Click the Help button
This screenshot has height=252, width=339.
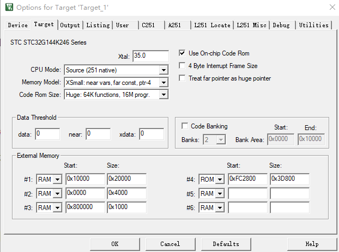pos(312,244)
